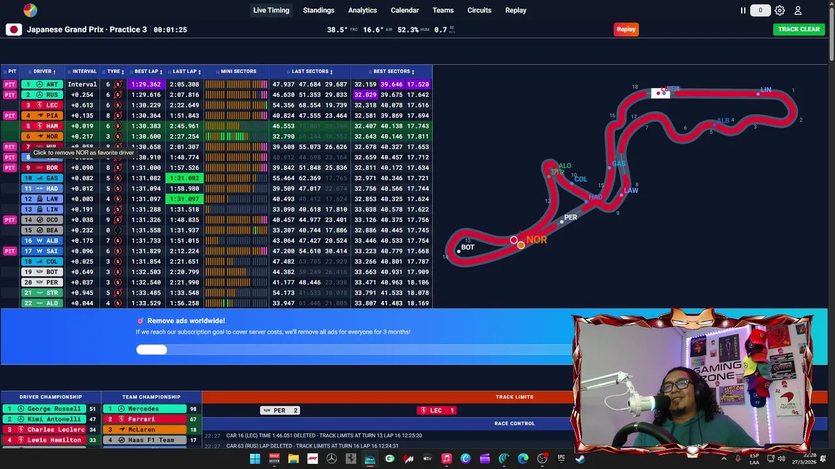Click the app logo in the header
This screenshot has height=469, width=835.
click(30, 10)
